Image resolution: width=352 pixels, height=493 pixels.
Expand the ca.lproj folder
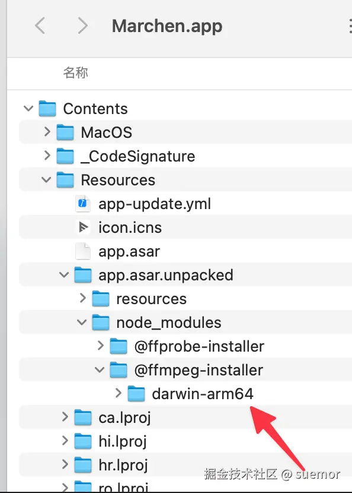point(65,416)
